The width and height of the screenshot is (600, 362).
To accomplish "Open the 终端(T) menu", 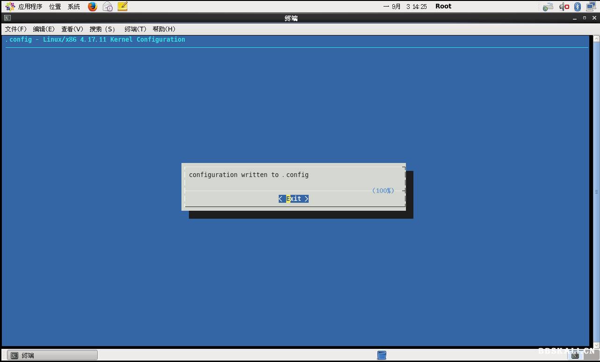I will pos(135,29).
